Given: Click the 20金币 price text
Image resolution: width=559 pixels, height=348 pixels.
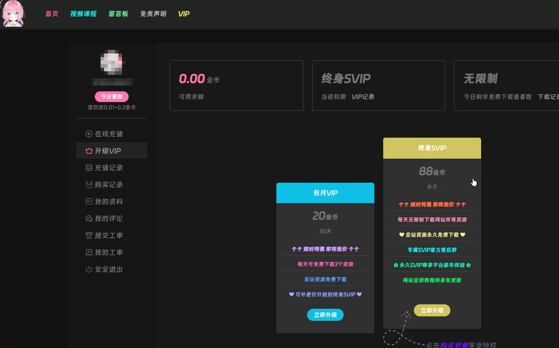Looking at the screenshot, I should (x=325, y=216).
